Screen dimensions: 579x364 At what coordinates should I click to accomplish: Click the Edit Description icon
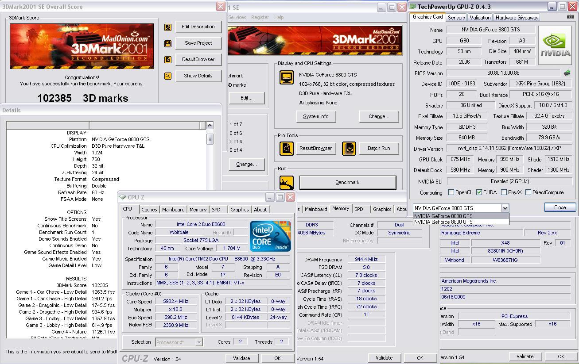tap(168, 27)
